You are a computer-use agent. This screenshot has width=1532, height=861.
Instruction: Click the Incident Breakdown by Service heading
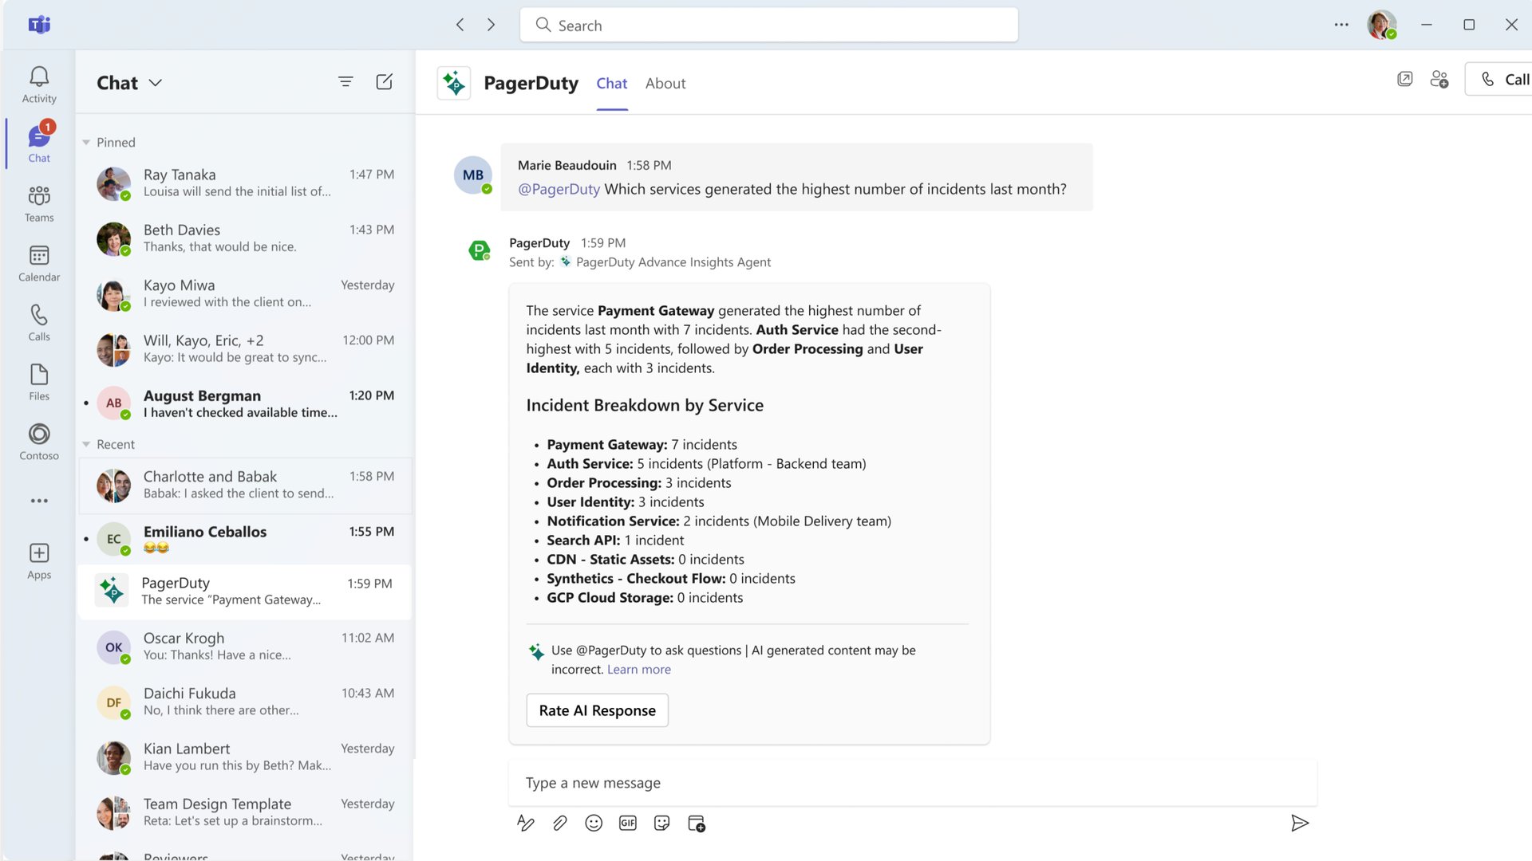pyautogui.click(x=645, y=405)
